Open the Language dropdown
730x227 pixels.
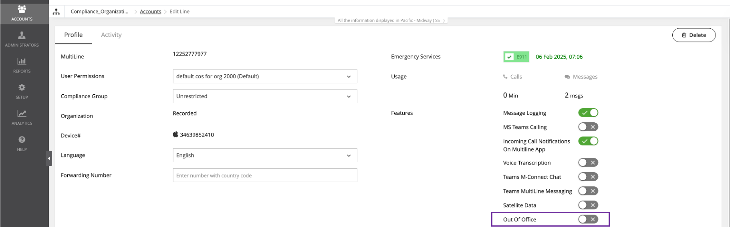tap(264, 155)
